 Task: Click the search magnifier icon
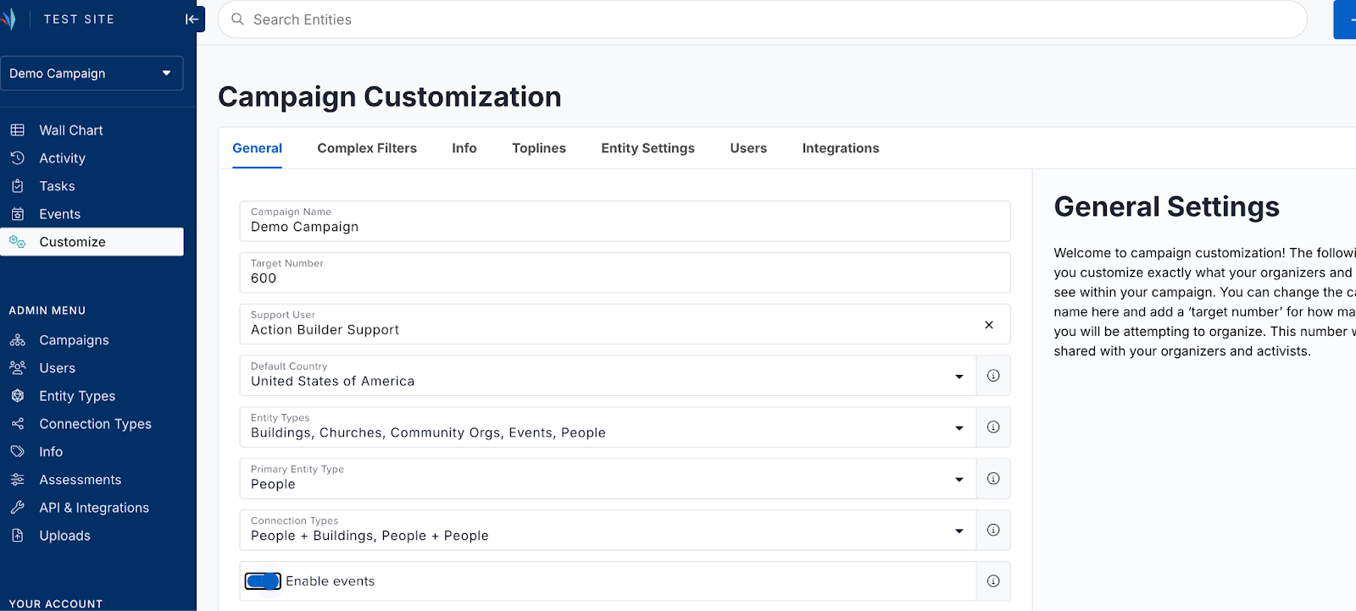[238, 19]
